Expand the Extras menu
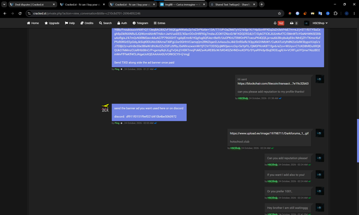This screenshot has width=359, height=215. point(159,23)
